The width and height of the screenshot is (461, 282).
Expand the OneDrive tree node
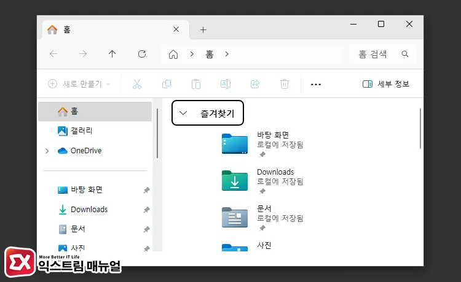pos(47,151)
